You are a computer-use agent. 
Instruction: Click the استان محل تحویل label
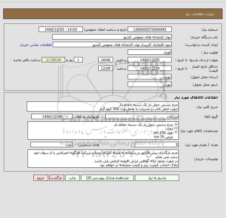(204, 77)
